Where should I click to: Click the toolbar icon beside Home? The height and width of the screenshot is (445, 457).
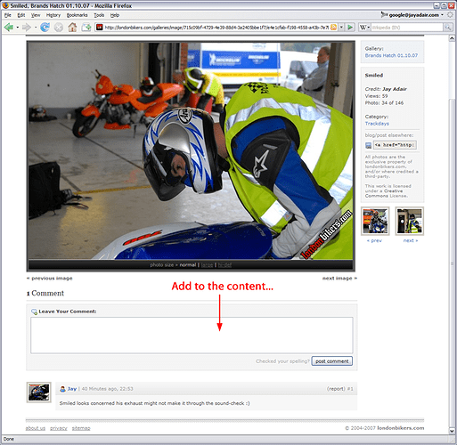click(x=86, y=28)
